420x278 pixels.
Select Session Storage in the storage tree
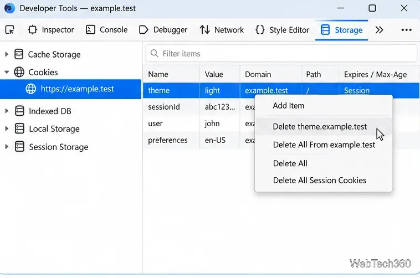(58, 147)
